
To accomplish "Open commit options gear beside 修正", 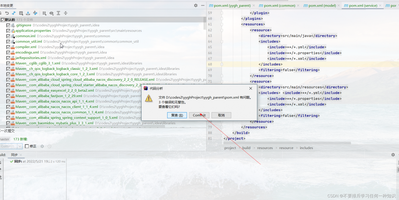I will [x=42, y=146].
